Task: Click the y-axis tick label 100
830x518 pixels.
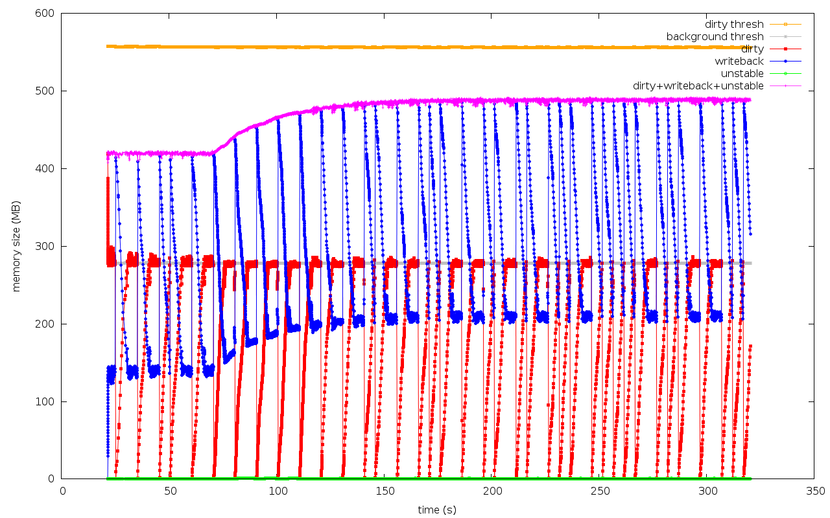Action: [45, 402]
